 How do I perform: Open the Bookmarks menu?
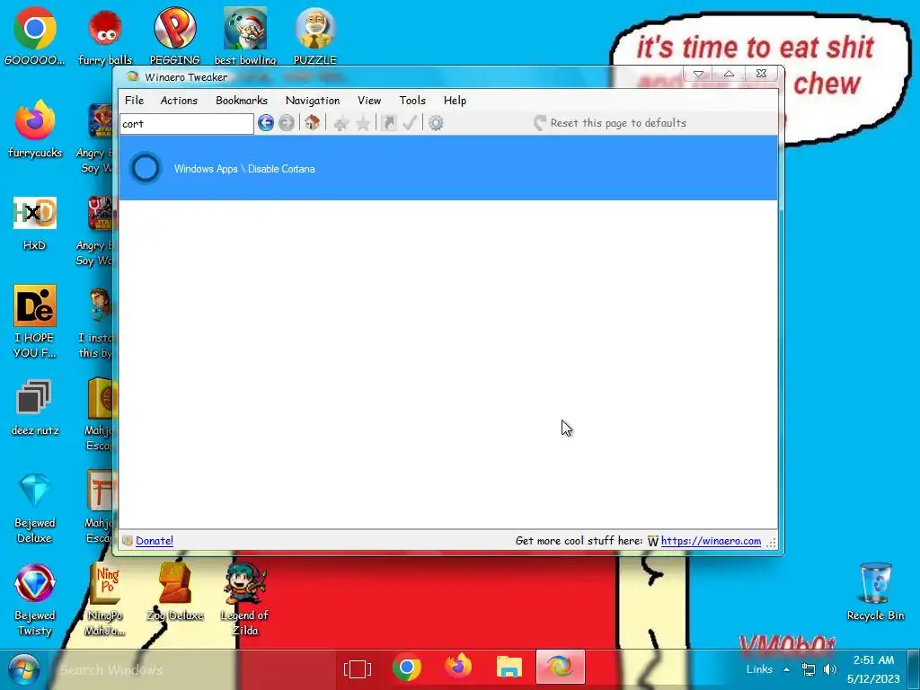[242, 101]
